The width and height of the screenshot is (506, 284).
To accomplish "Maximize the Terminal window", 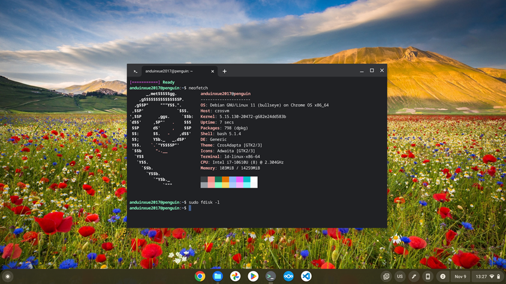I will coord(372,71).
